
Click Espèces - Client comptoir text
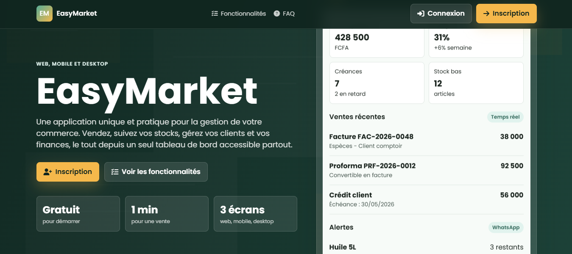[x=366, y=146]
